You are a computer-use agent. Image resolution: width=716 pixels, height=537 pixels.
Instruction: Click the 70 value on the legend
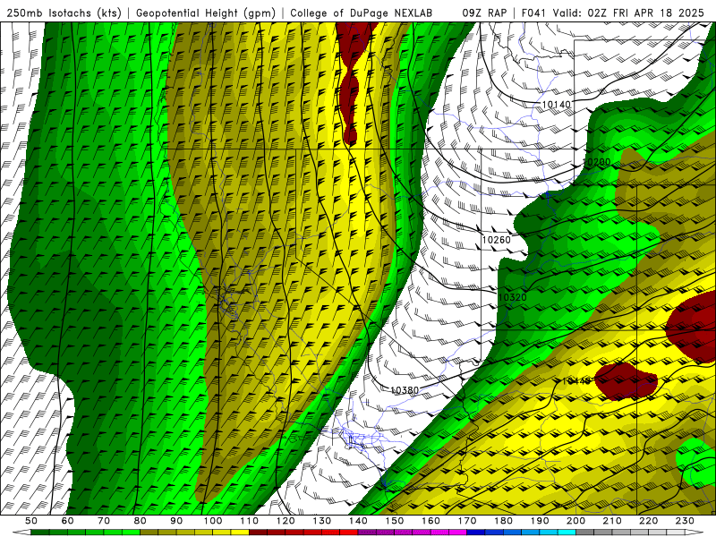coord(104,521)
